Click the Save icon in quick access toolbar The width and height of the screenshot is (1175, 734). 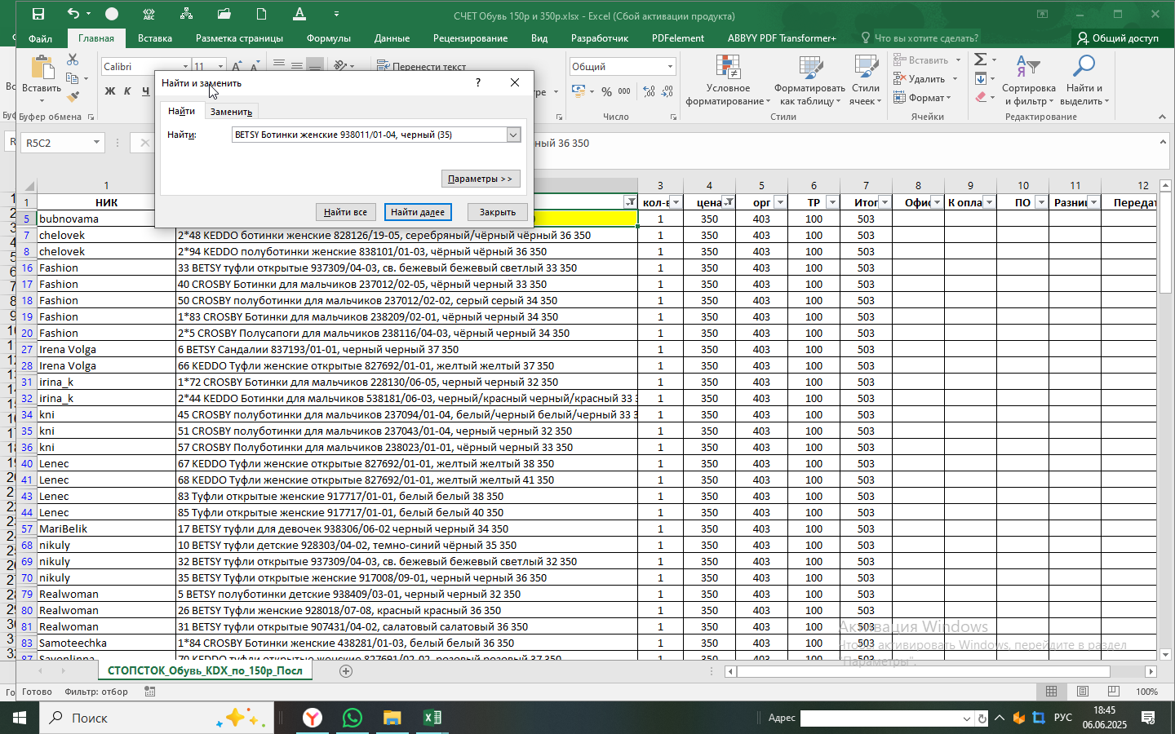click(38, 14)
